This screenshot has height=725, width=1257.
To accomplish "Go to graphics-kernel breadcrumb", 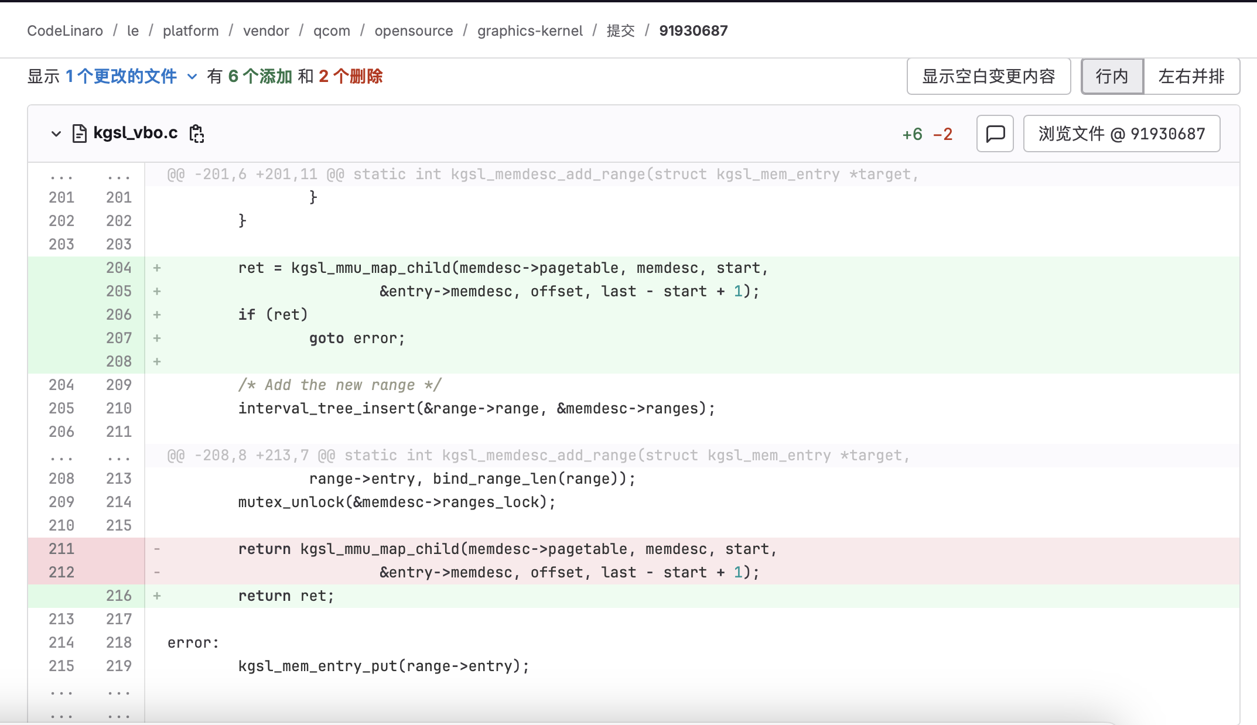I will [530, 30].
